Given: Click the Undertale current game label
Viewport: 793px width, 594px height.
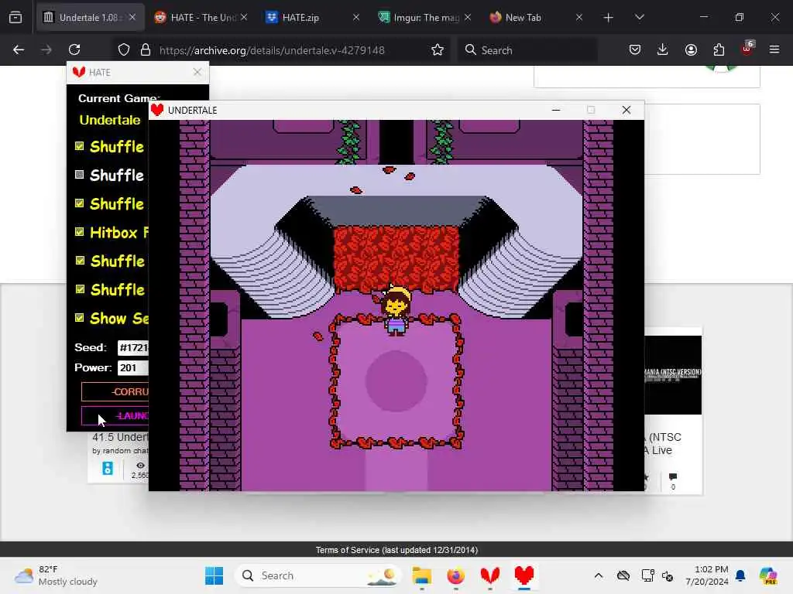Looking at the screenshot, I should coord(110,120).
